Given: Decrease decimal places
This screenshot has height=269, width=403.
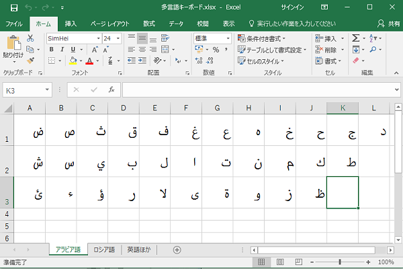Looking at the screenshot, I should [210, 61].
